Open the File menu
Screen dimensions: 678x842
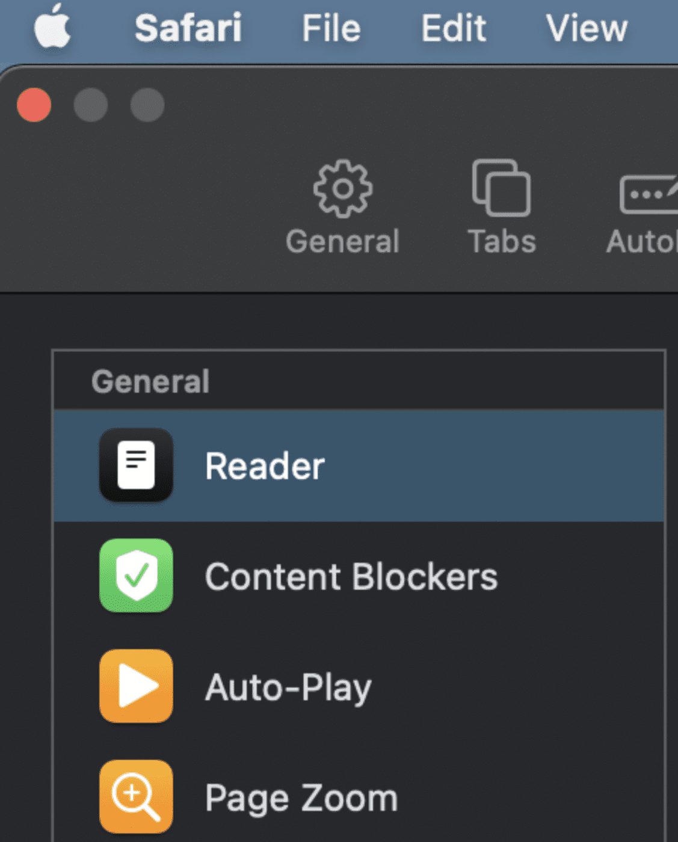[331, 28]
